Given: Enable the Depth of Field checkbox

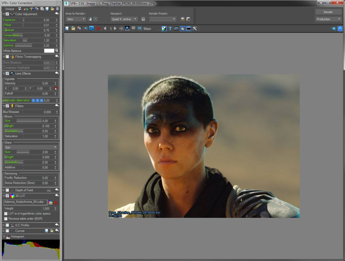Looking at the screenshot, I should coord(7,190).
